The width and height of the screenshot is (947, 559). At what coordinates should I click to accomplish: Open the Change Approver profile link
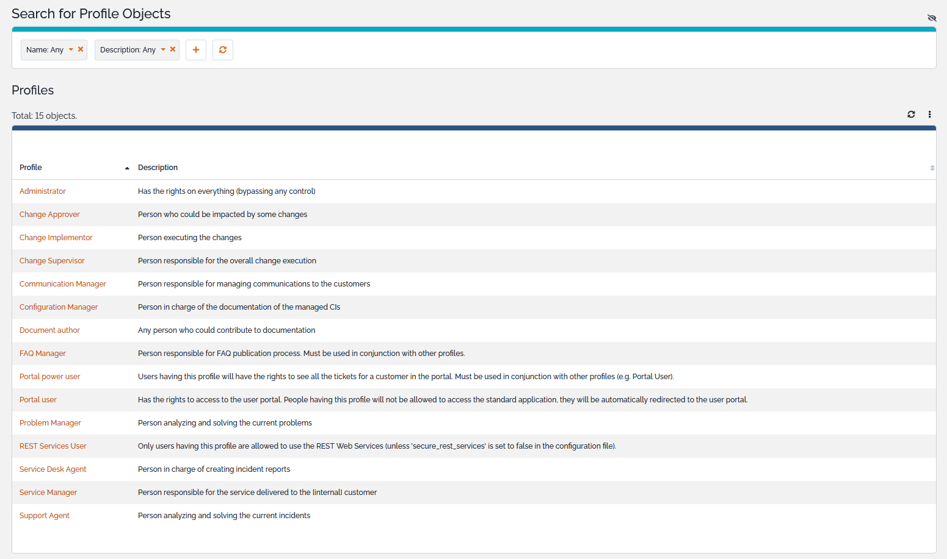(49, 215)
